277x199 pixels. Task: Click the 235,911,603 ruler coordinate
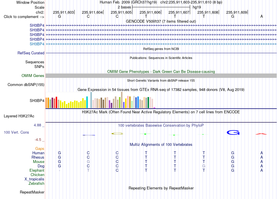click(x=64, y=12)
